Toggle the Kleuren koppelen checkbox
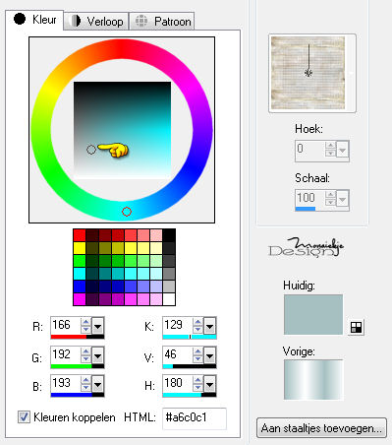The image size is (392, 445). 24,417
